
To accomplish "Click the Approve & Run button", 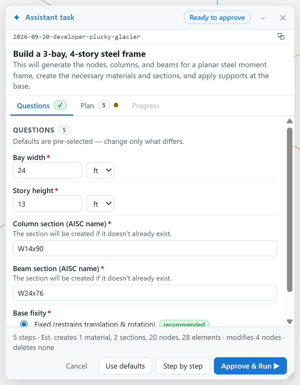I will (x=250, y=366).
